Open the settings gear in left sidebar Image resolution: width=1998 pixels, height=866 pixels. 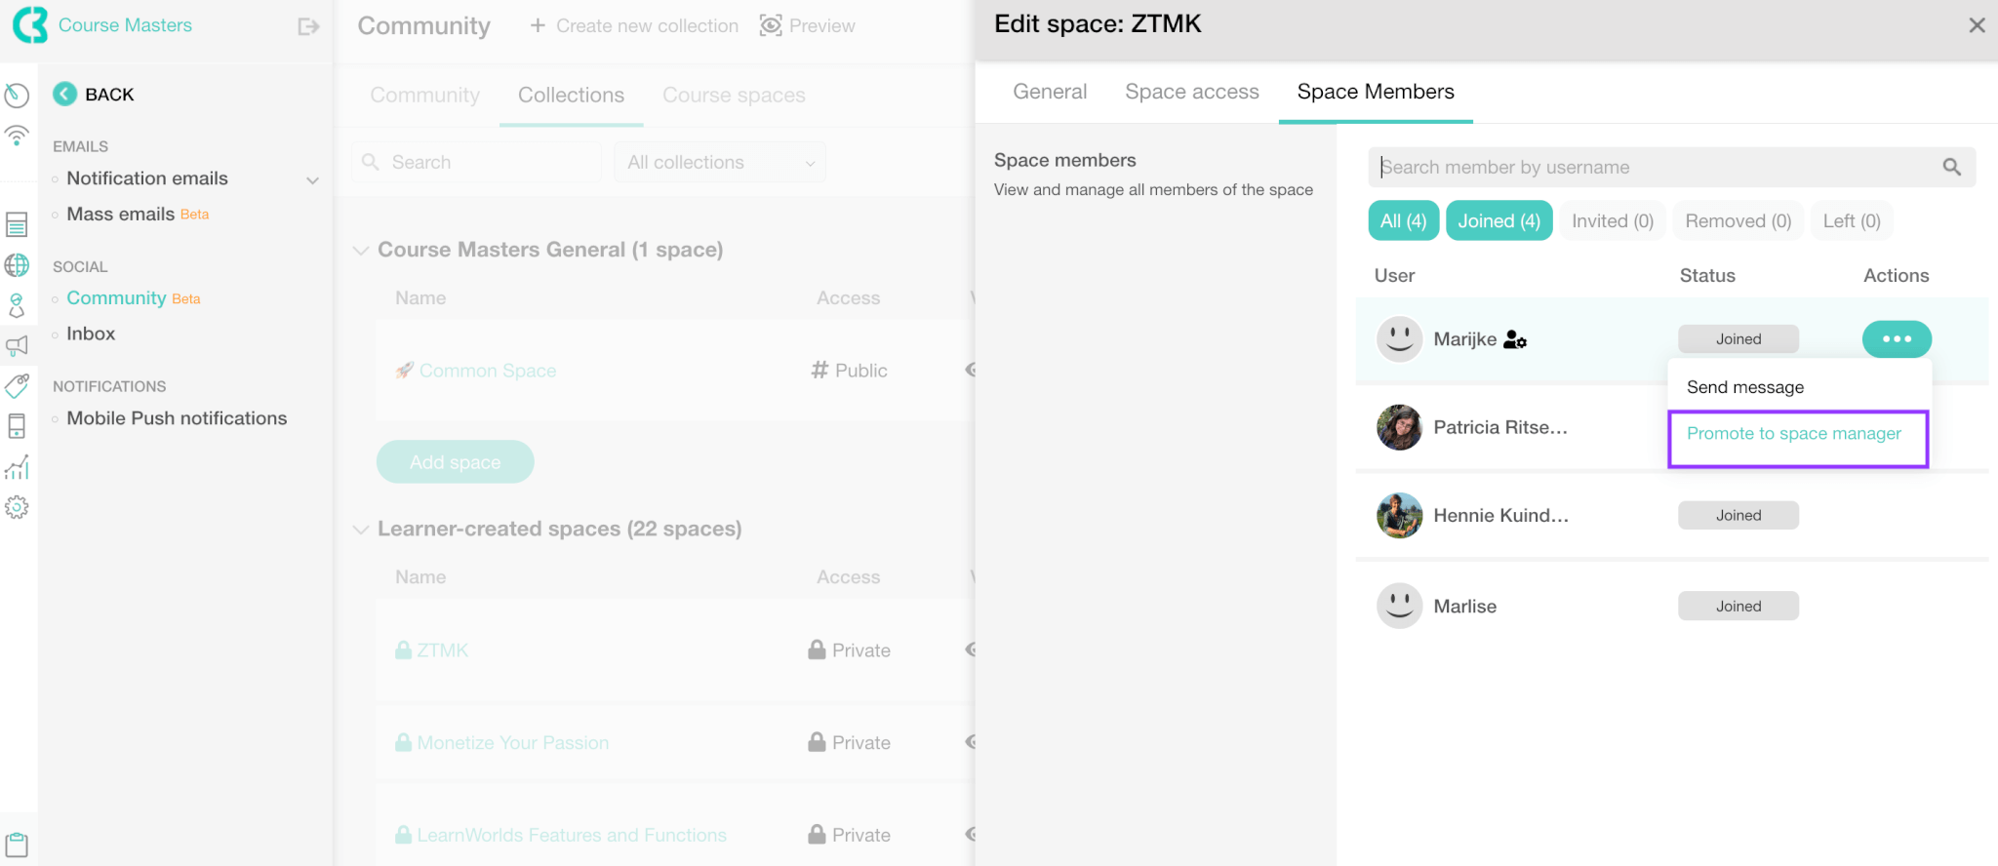click(17, 507)
